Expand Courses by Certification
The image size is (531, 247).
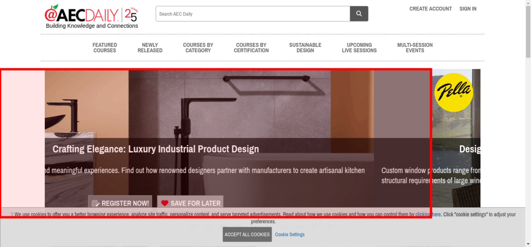(251, 48)
